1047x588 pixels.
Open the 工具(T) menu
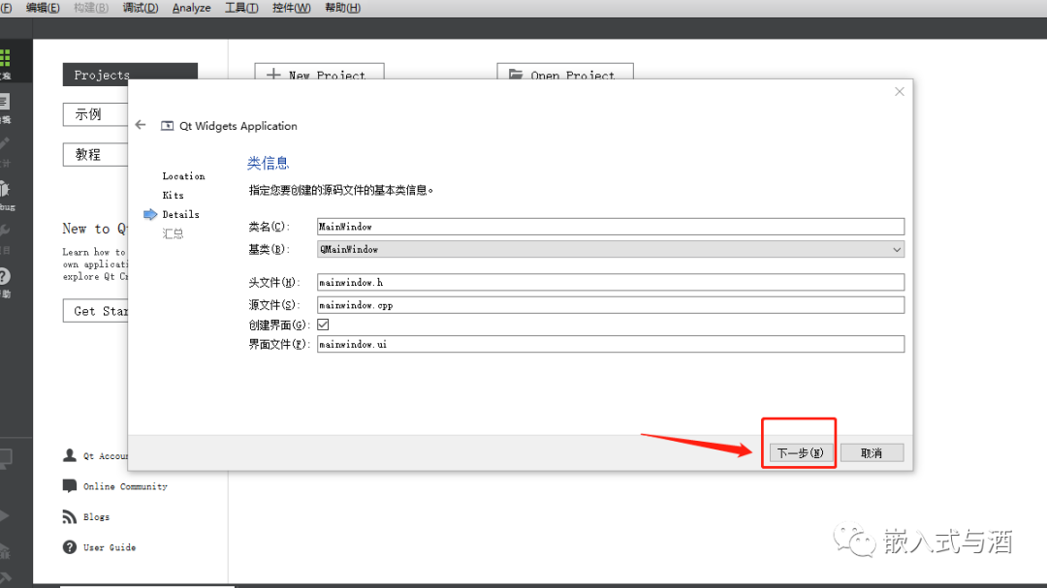(241, 8)
